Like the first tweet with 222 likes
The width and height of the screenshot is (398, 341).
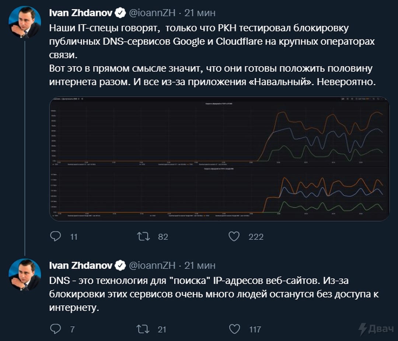tap(234, 236)
